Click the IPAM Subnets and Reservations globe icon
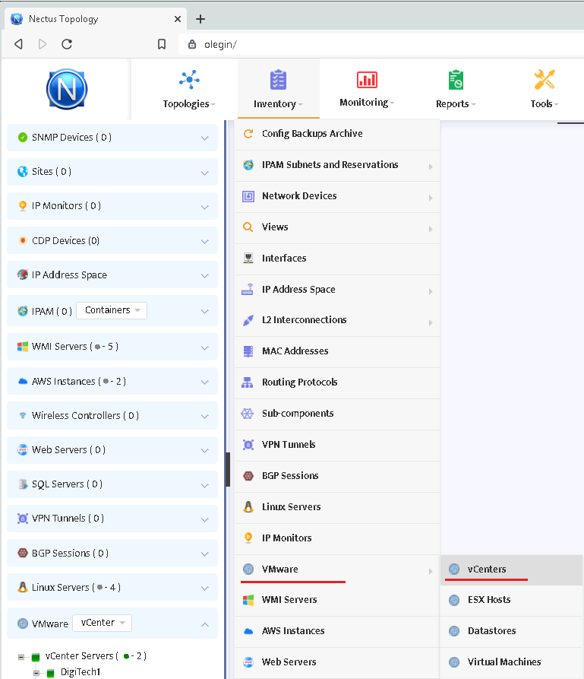 [248, 165]
